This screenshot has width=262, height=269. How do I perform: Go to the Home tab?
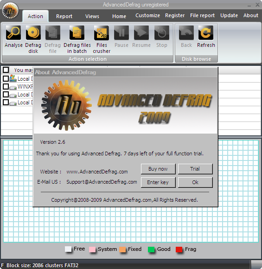(x=119, y=16)
